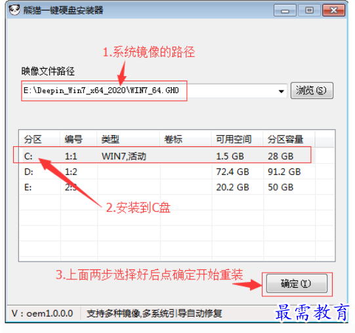
Task: Click the WIN7,活动 type cell
Action: (124, 156)
